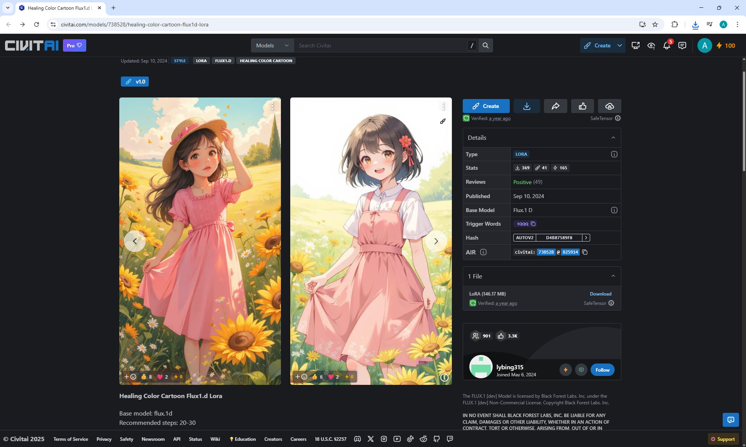The height and width of the screenshot is (447, 746).
Task: Toggle thumbs up reaction on first image
Action: coord(146,377)
